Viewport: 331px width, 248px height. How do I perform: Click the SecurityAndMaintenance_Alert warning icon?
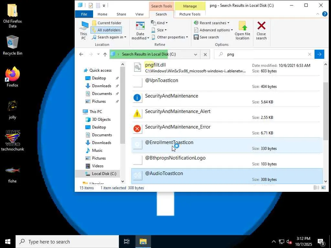[137, 113]
